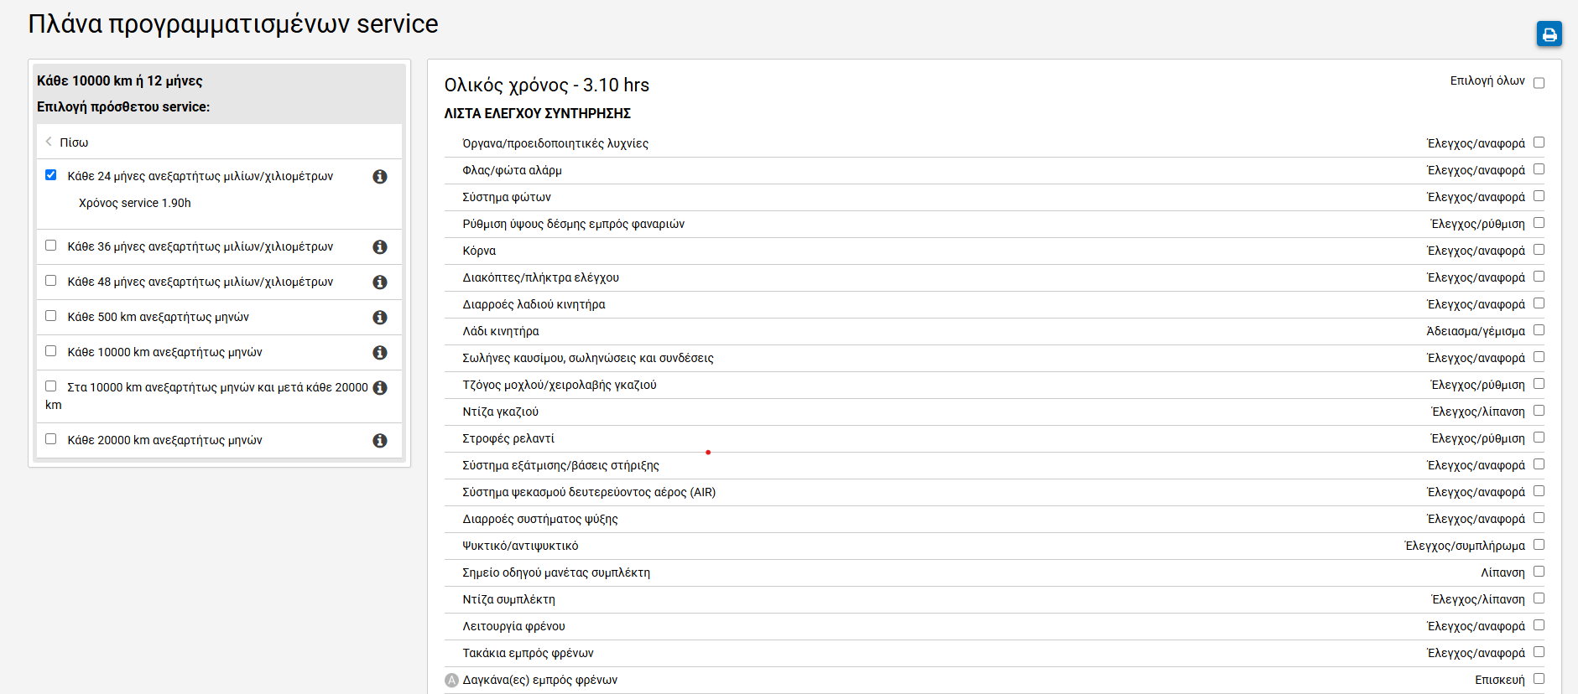Show info for Κάθε 20000 km service
The image size is (1578, 694).
(380, 441)
